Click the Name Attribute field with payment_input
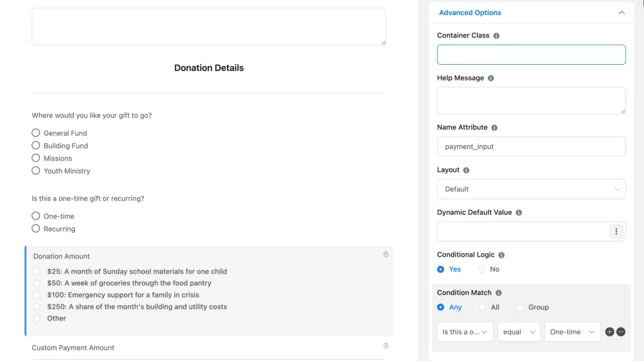This screenshot has height=361, width=644. click(531, 147)
